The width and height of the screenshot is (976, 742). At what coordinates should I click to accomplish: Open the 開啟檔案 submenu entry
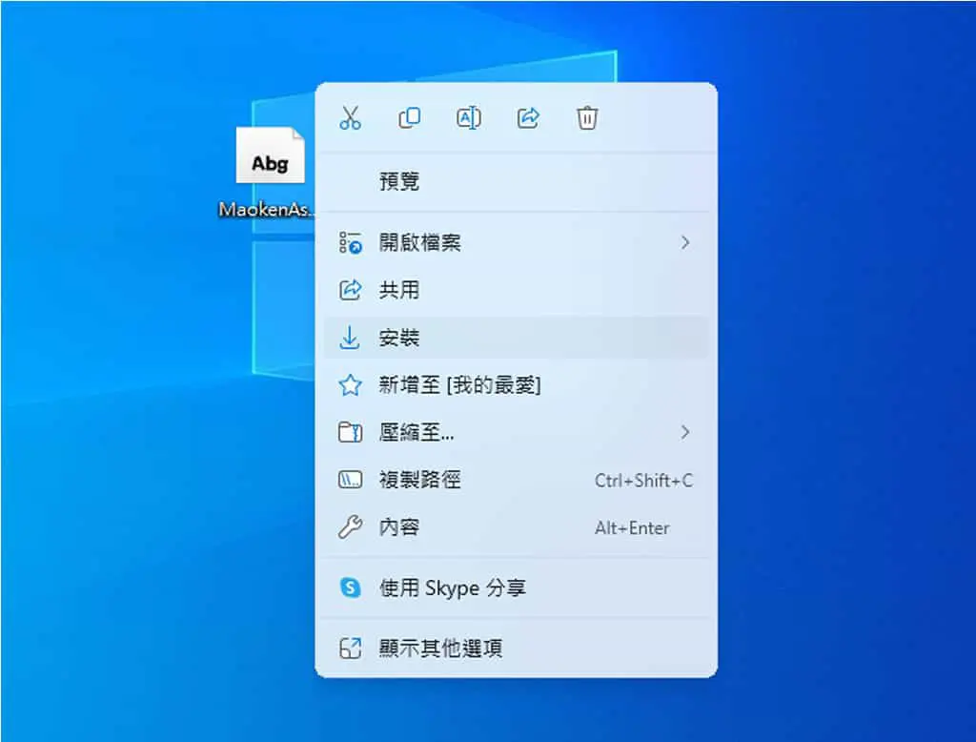coord(516,242)
